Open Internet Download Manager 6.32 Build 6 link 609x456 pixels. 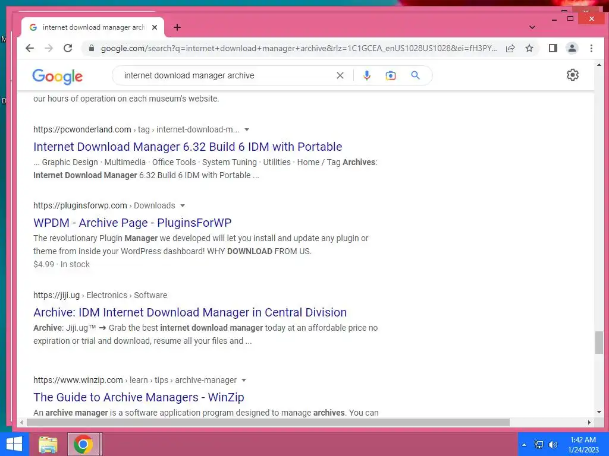(187, 147)
